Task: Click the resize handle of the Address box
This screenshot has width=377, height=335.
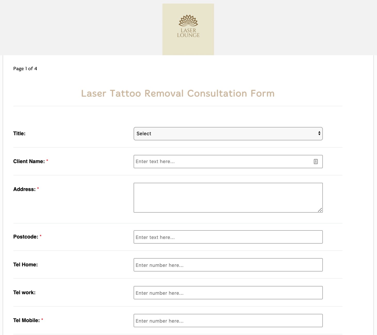Action: [x=321, y=210]
